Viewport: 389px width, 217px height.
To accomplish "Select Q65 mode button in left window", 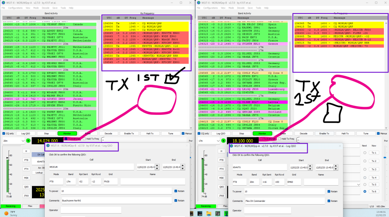I will click(26, 187).
